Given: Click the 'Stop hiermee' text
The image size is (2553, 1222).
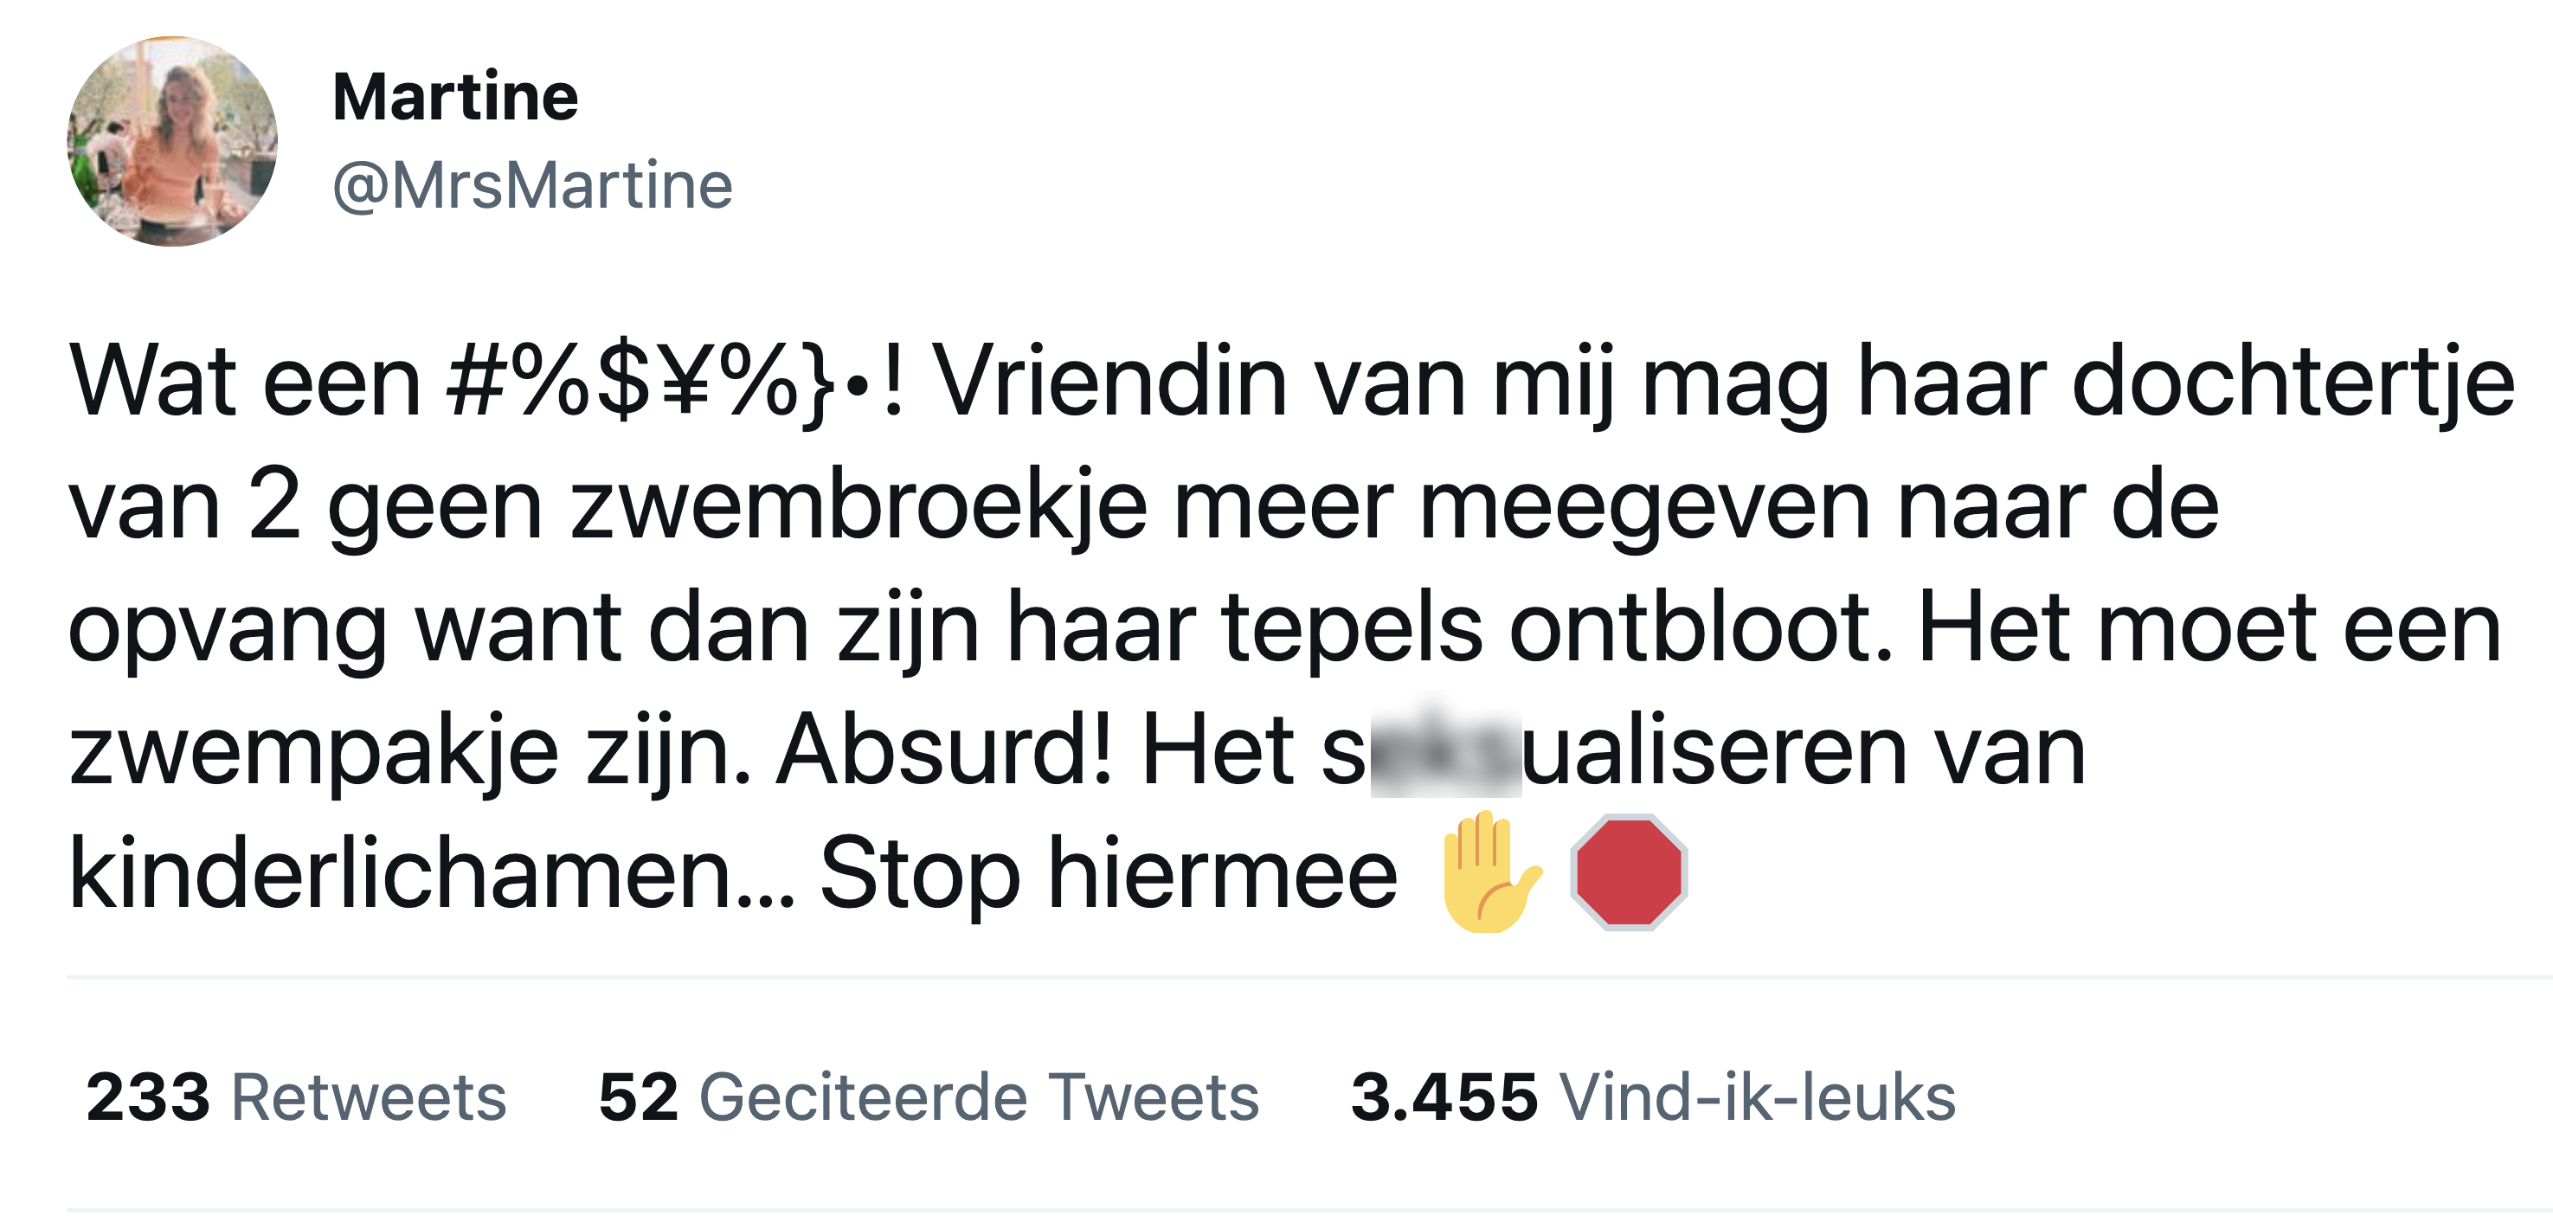Looking at the screenshot, I should click(x=1108, y=873).
